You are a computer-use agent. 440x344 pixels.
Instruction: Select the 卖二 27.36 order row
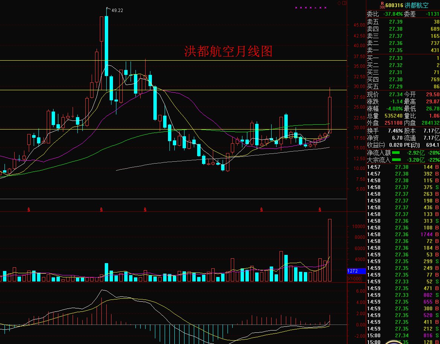coord(403,43)
